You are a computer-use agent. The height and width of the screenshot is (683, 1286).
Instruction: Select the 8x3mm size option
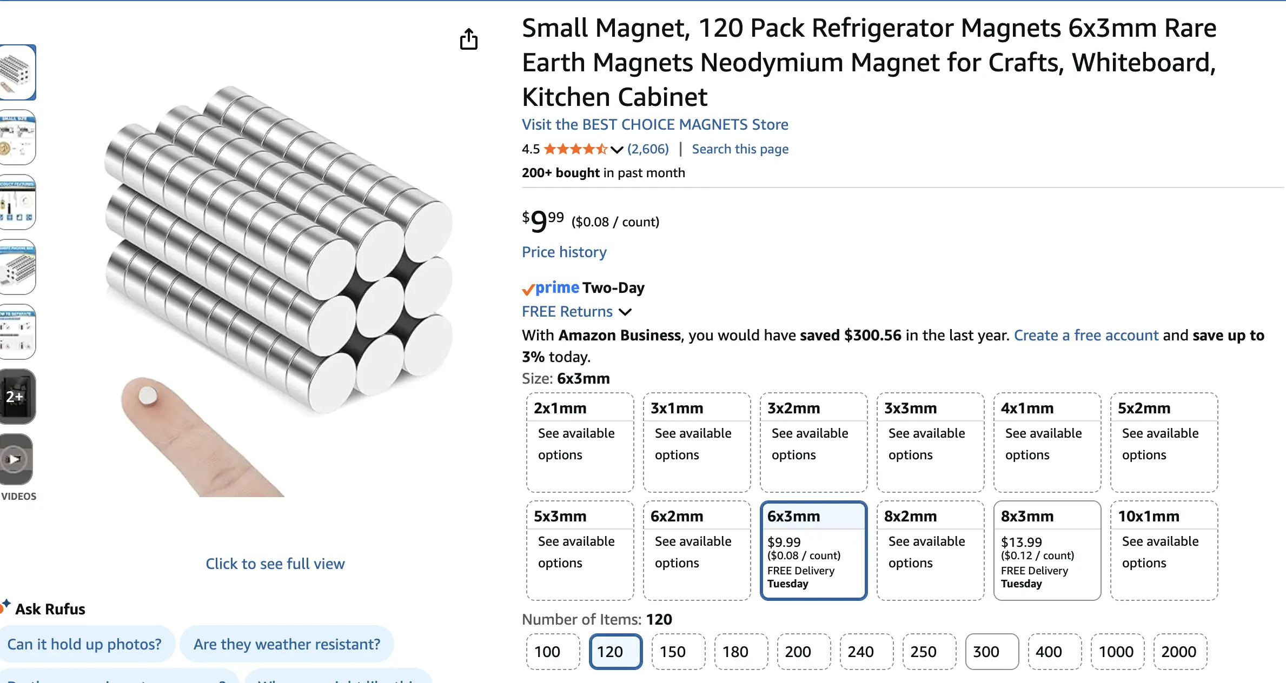click(1047, 551)
